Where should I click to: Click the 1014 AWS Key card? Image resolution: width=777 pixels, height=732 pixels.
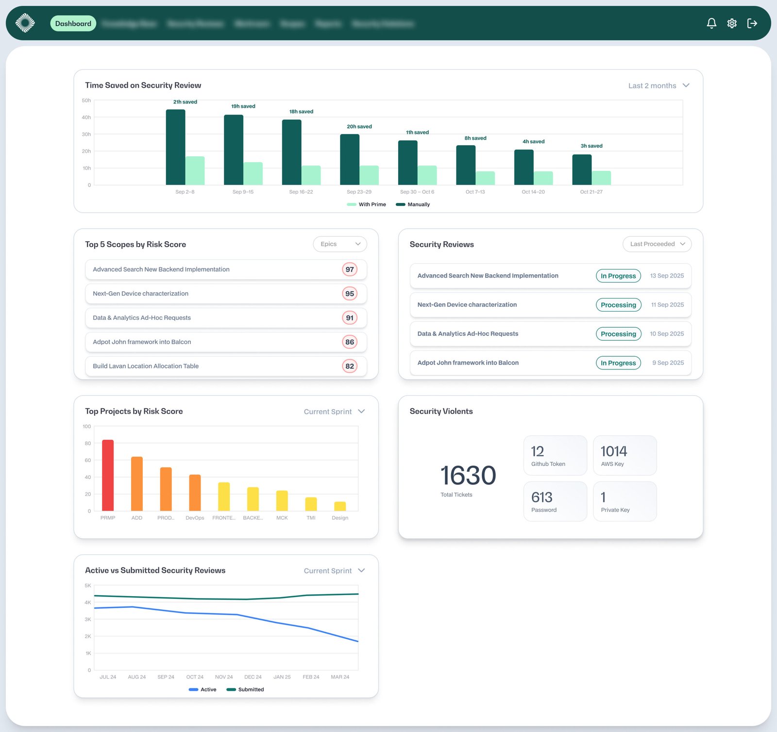(625, 455)
